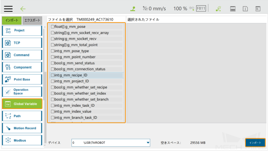Open the log panel icon
This screenshot has width=268, height=151.
pyautogui.click(x=258, y=9)
